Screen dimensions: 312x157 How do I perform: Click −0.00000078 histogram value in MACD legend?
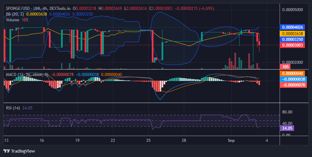click(x=62, y=75)
